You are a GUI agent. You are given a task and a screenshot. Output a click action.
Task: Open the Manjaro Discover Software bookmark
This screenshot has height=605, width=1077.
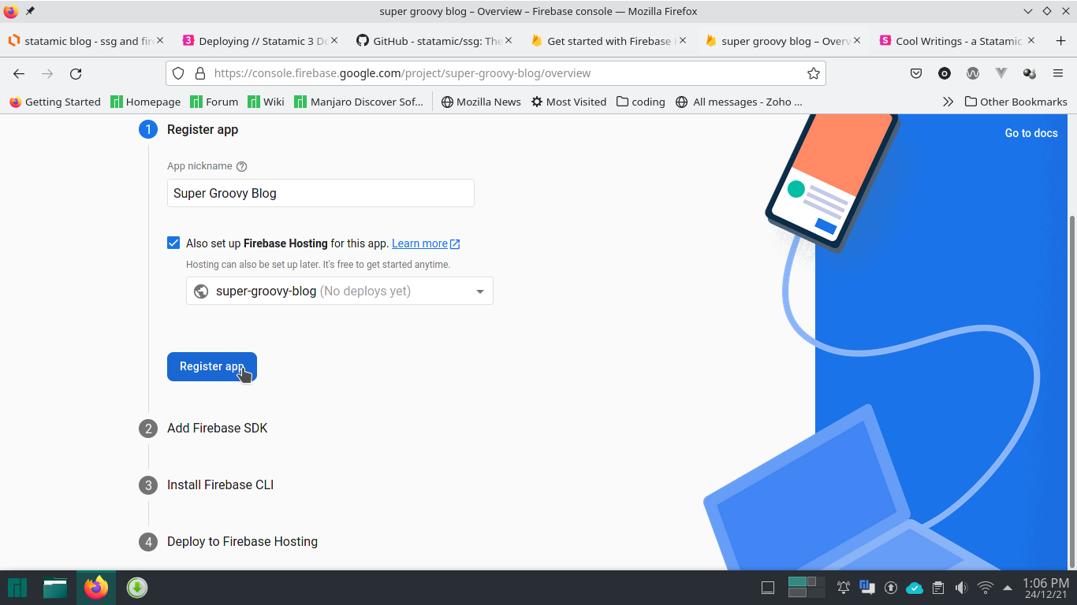pyautogui.click(x=359, y=102)
